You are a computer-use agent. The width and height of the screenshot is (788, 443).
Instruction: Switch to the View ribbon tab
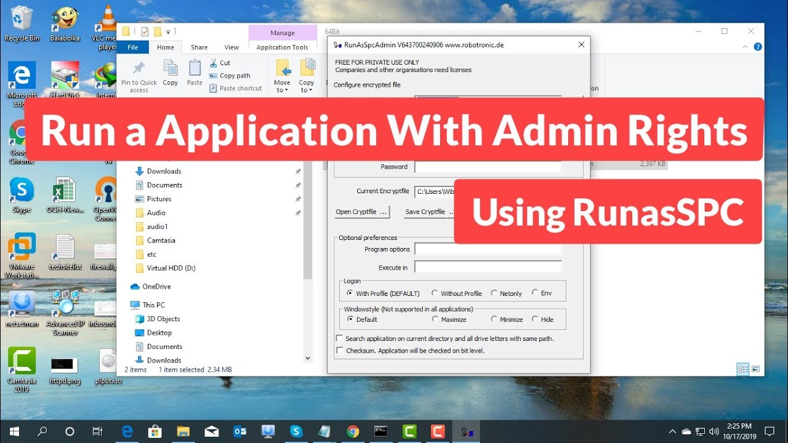[x=231, y=47]
